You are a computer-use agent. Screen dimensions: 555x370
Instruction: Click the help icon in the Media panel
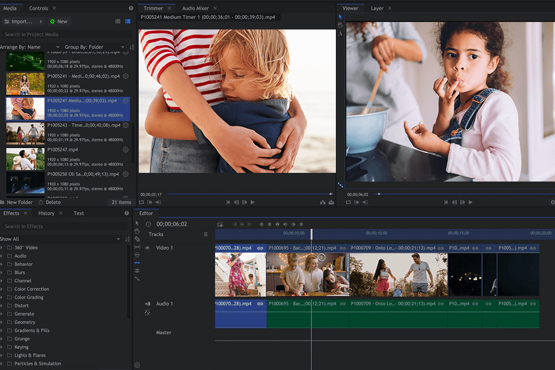[x=131, y=9]
